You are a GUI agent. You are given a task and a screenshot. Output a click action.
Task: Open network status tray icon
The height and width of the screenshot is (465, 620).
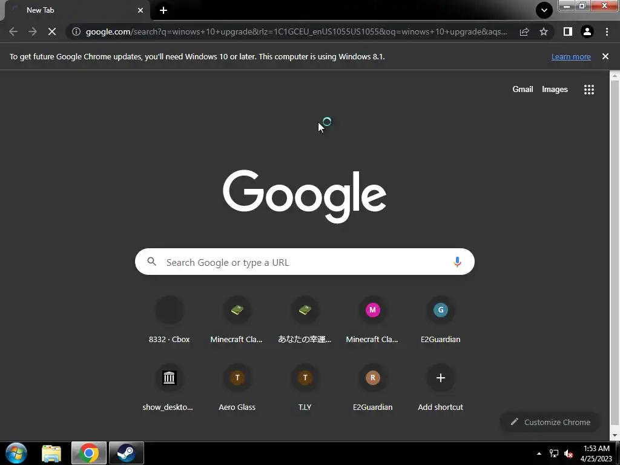(x=554, y=453)
